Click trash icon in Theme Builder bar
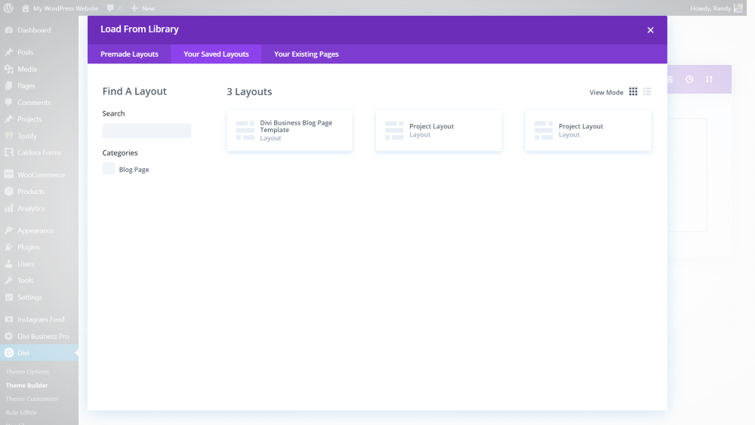Image resolution: width=755 pixels, height=425 pixels. [670, 79]
